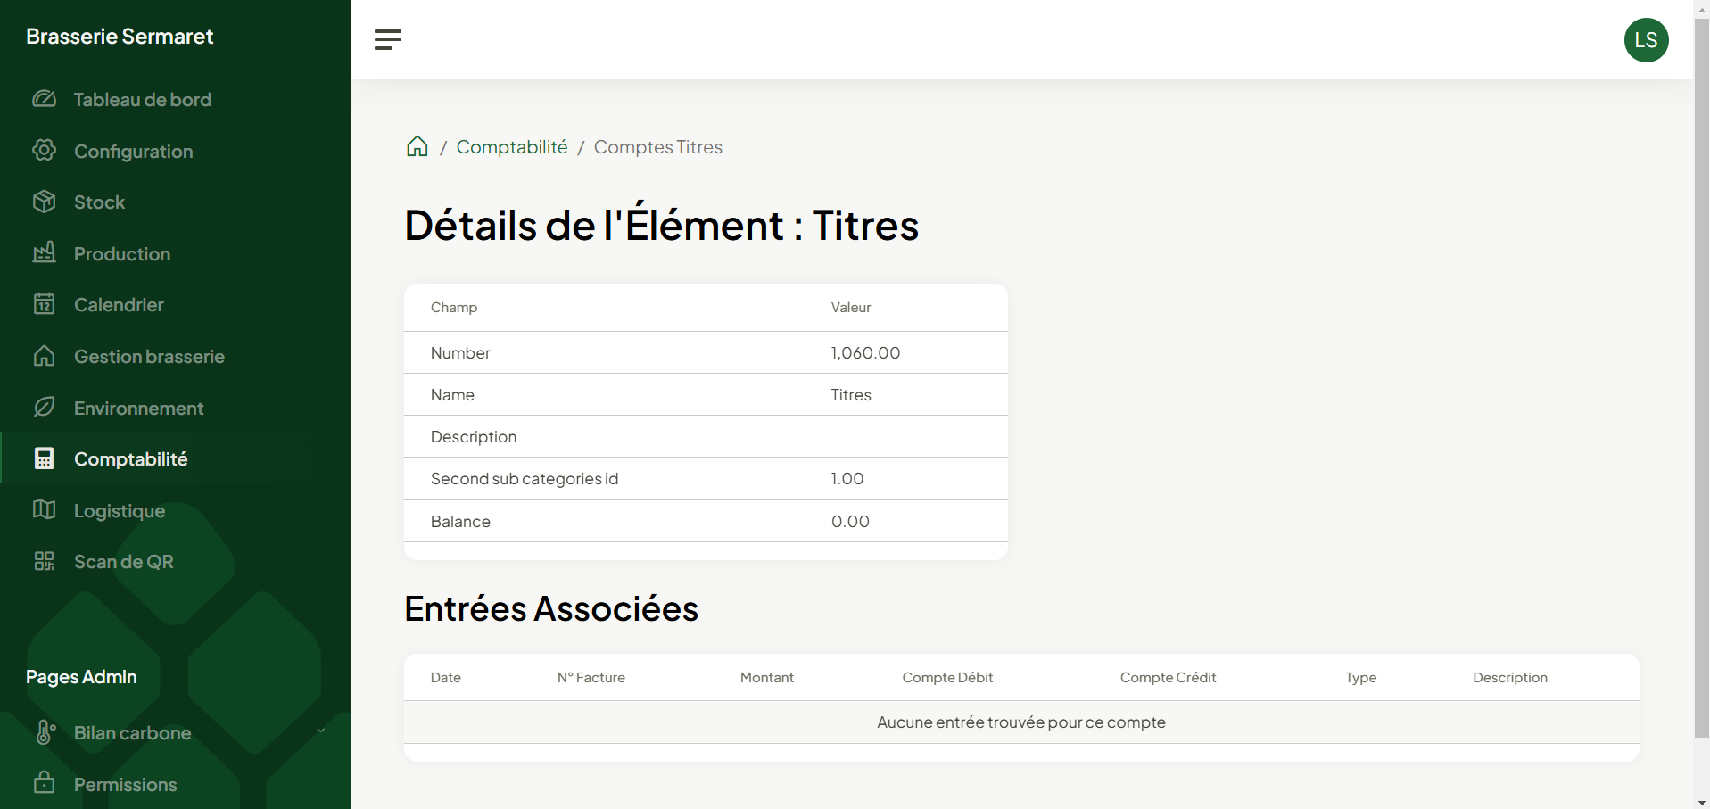The image size is (1710, 809).
Task: Click the Production factory icon
Action: pyautogui.click(x=45, y=253)
